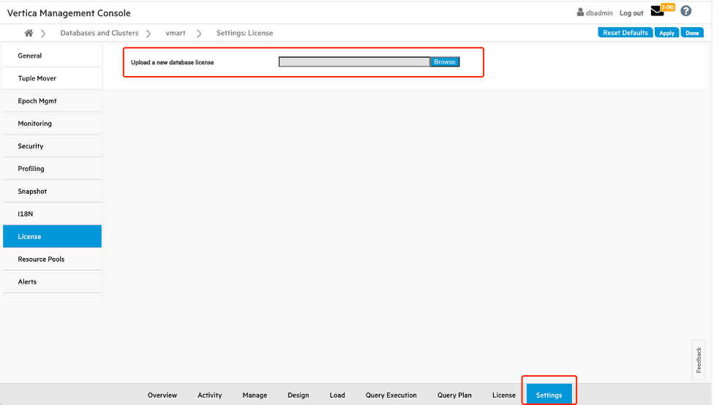Screen dimensions: 714x405
Task: Click the Done button
Action: (692, 33)
